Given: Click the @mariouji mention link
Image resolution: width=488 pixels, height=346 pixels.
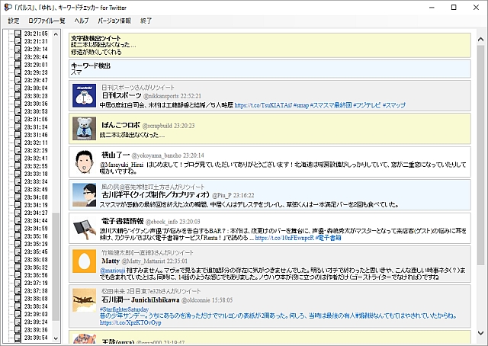Looking at the screenshot, I should [112, 271].
